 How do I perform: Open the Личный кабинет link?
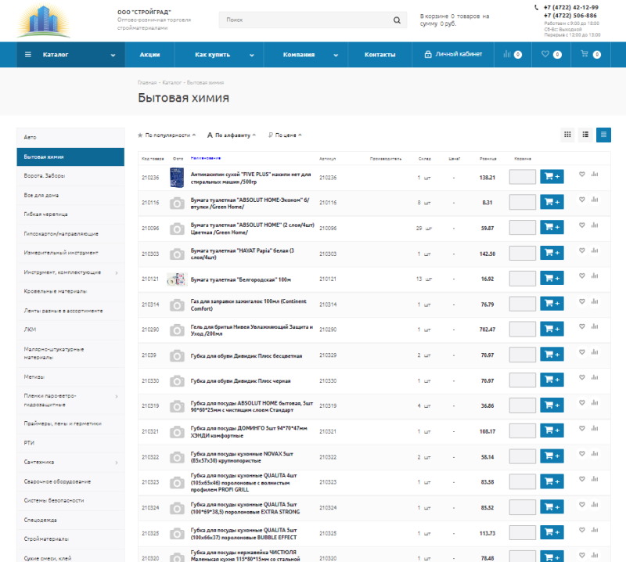point(453,55)
